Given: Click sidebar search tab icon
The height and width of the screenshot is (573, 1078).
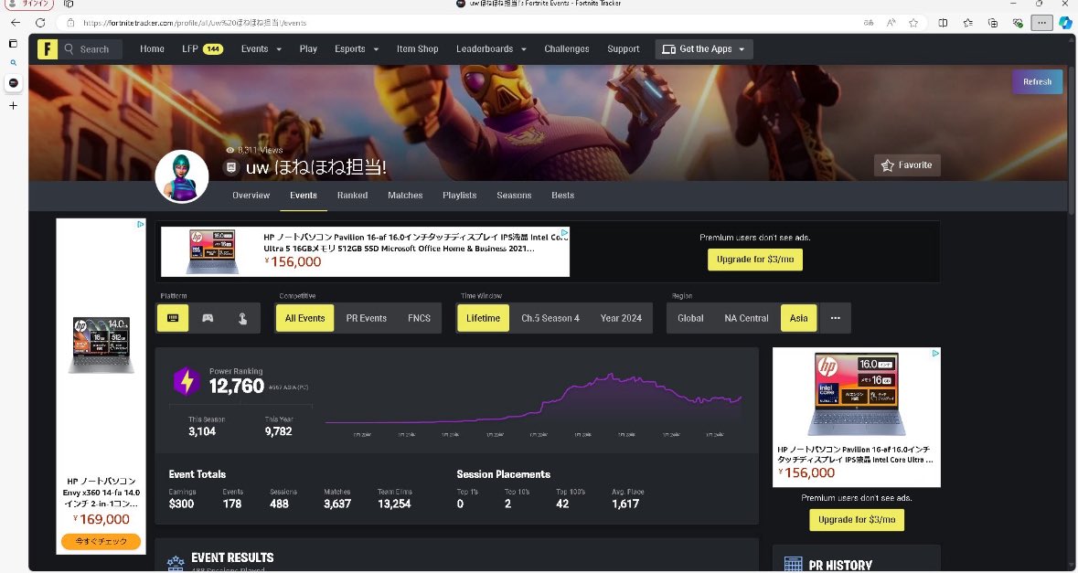Looking at the screenshot, I should (13, 62).
